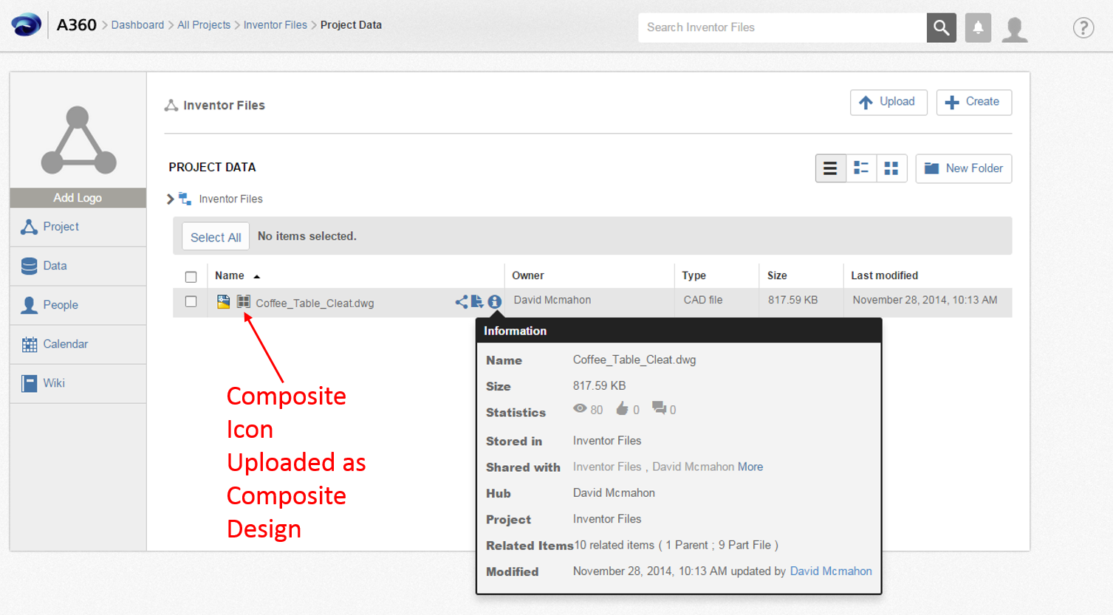The image size is (1113, 615).
Task: Open the user profile avatar icon
Action: 1014,27
